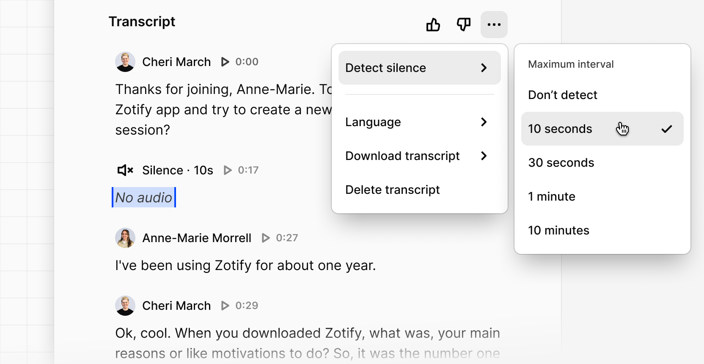Select the highlighted No audio text
This screenshot has height=364, width=704.
click(x=143, y=197)
